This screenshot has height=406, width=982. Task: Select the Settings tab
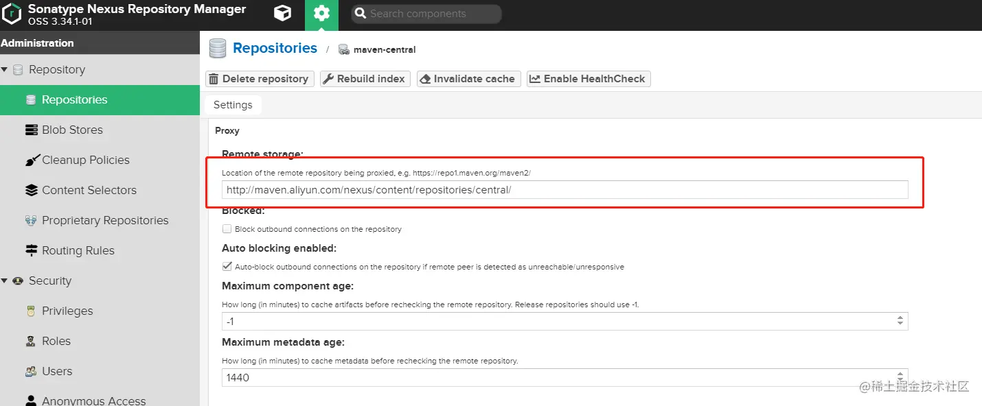pyautogui.click(x=233, y=105)
